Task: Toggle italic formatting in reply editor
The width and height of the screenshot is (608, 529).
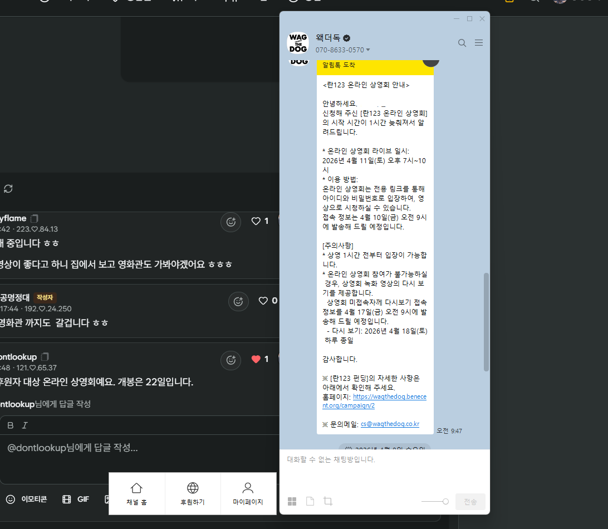Action: (25, 425)
